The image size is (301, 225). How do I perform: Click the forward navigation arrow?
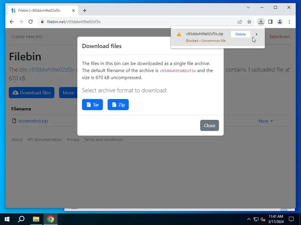pos(21,22)
